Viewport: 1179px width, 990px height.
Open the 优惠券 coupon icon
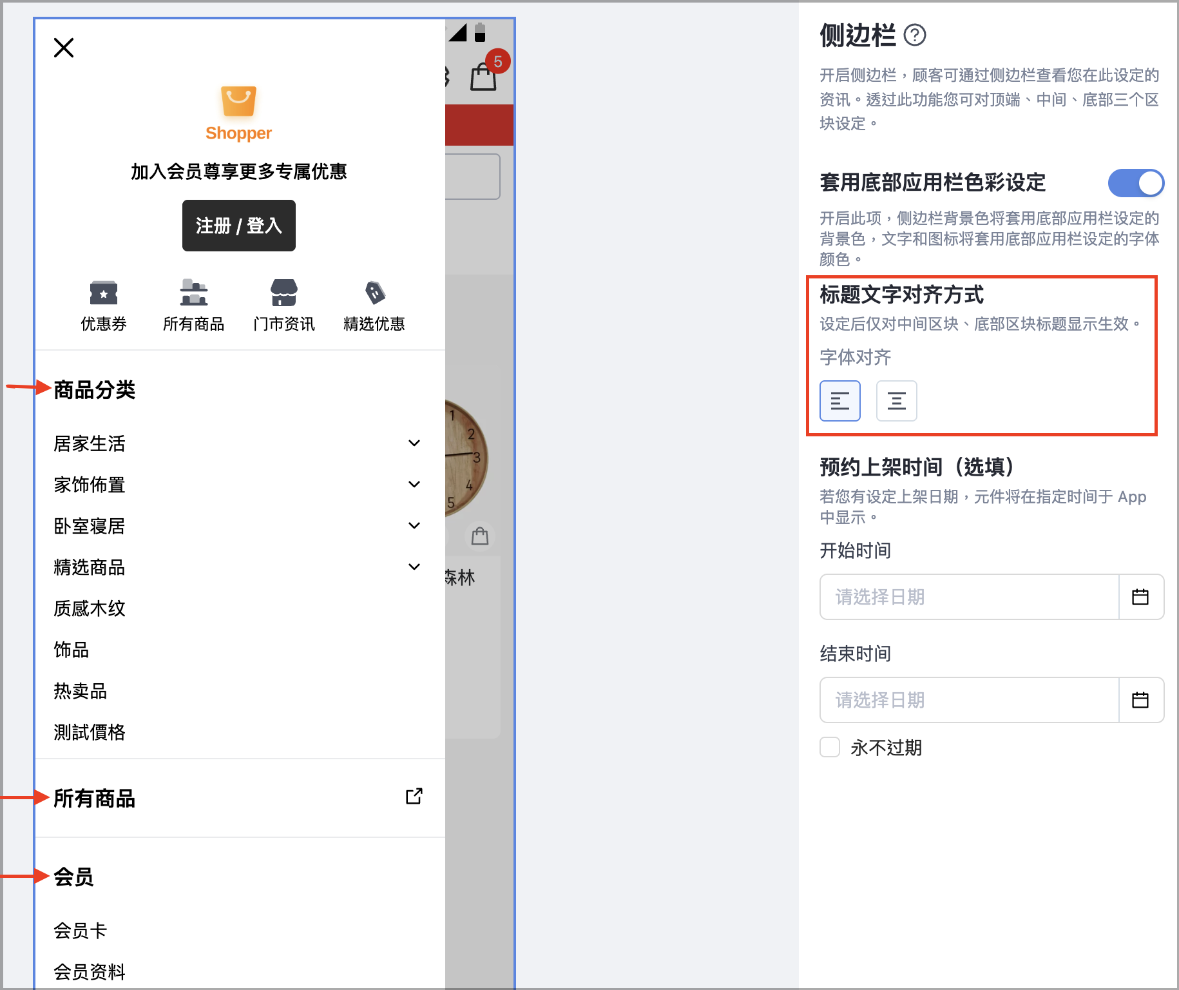(104, 293)
